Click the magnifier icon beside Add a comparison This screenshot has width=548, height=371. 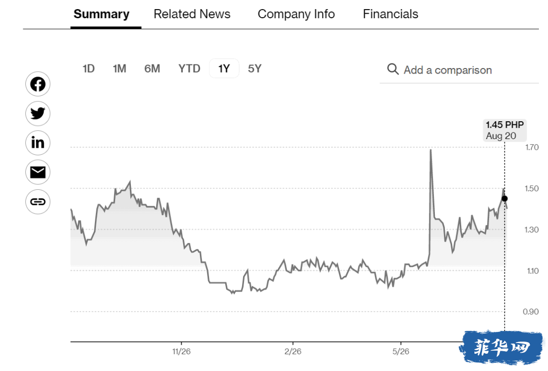[x=393, y=69]
